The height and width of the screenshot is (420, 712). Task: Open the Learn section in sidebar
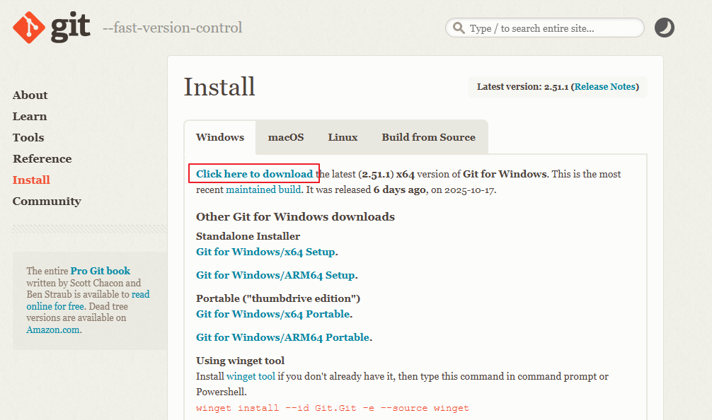30,117
